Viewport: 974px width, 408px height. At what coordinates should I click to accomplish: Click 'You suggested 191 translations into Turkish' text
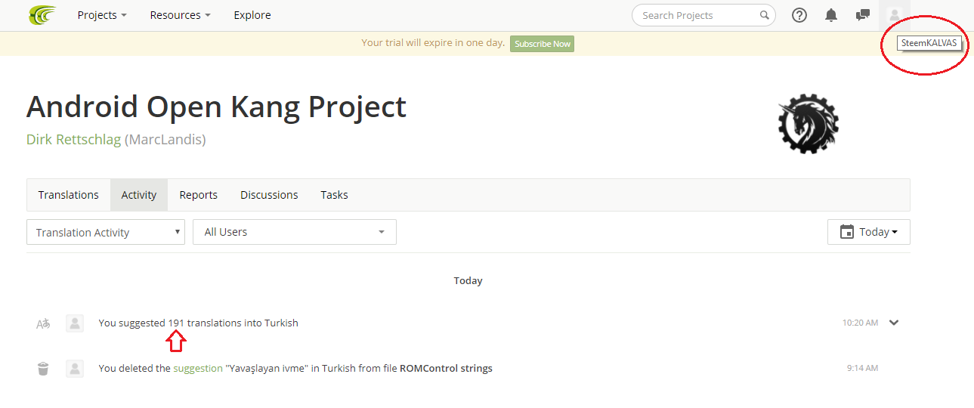tap(198, 323)
